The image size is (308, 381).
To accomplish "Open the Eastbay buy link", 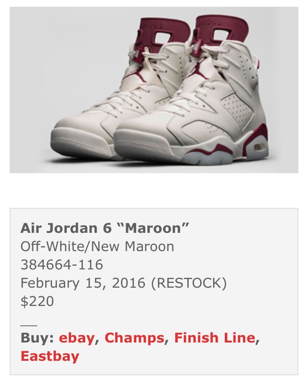I will [50, 356].
